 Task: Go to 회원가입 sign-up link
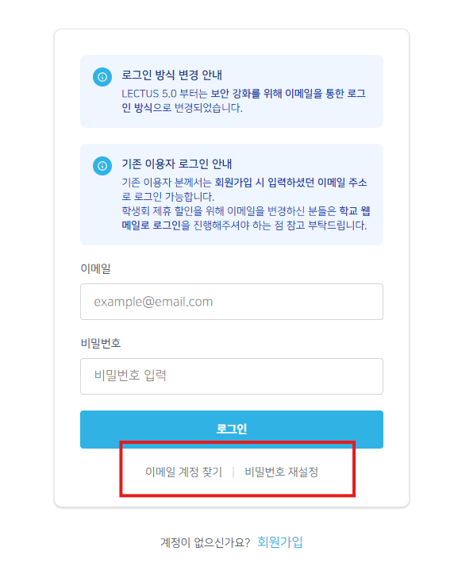click(280, 542)
